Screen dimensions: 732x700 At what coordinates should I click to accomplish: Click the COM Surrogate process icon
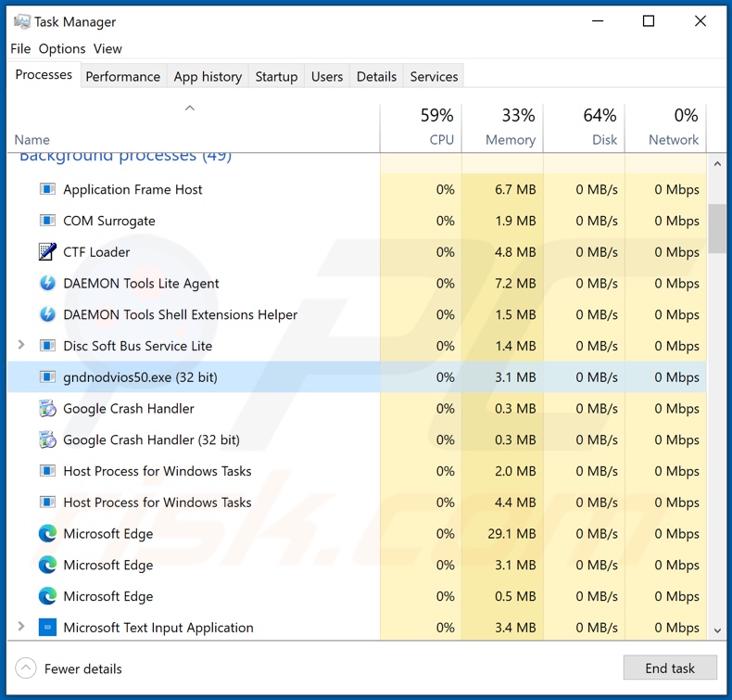point(47,221)
